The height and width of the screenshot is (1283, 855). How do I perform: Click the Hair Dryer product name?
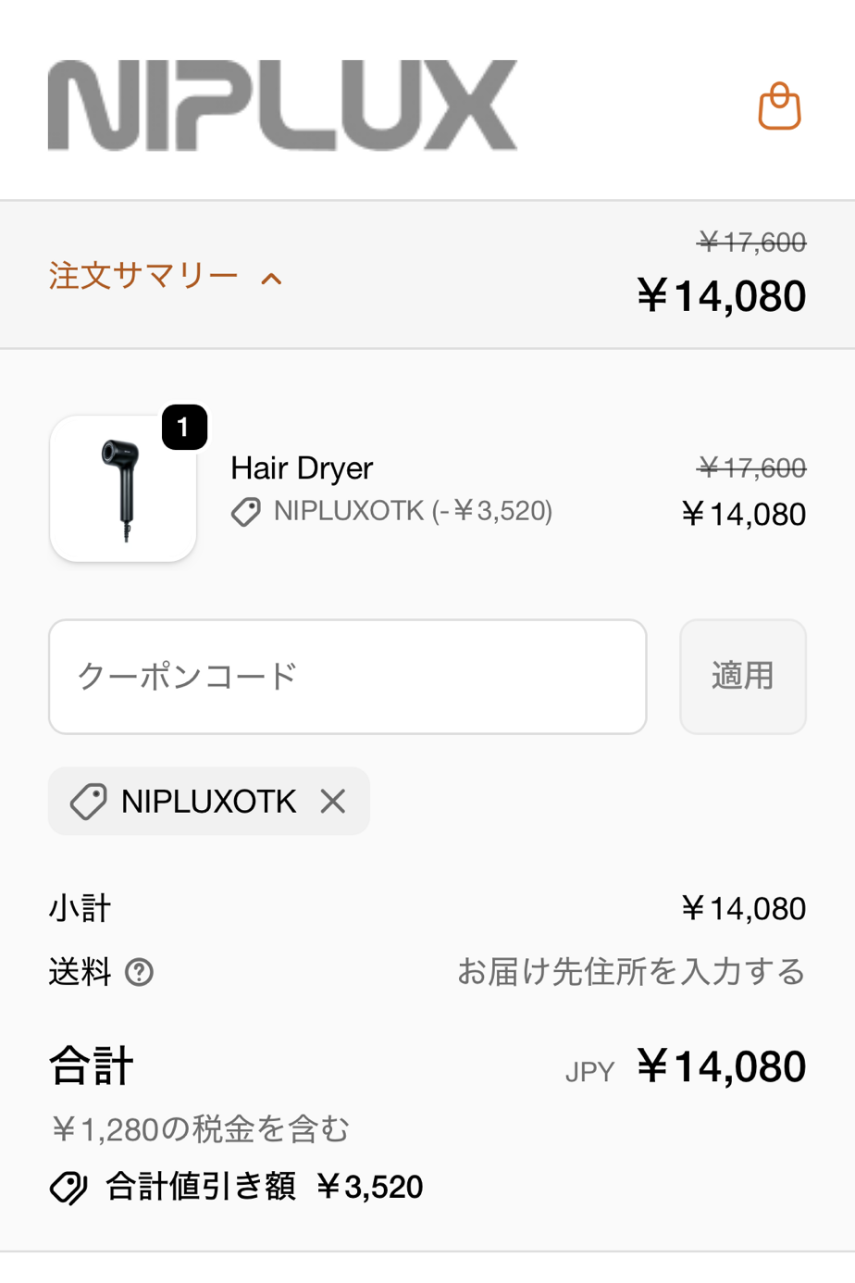[302, 468]
